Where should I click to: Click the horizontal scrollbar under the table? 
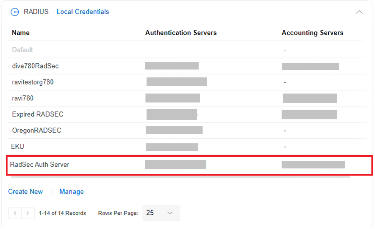(x=180, y=177)
